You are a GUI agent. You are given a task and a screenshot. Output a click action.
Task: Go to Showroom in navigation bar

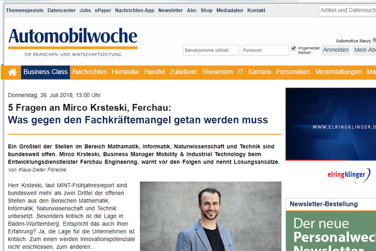click(x=217, y=72)
